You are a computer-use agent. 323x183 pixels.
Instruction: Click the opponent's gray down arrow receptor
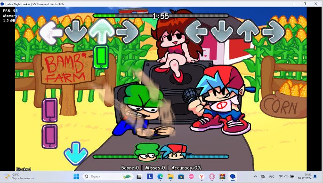tap(76, 32)
